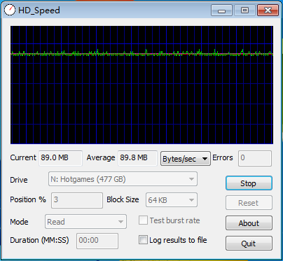Open the Bytes/sec units dropdown
Viewport: 283px width, 261px height.
tap(186, 159)
